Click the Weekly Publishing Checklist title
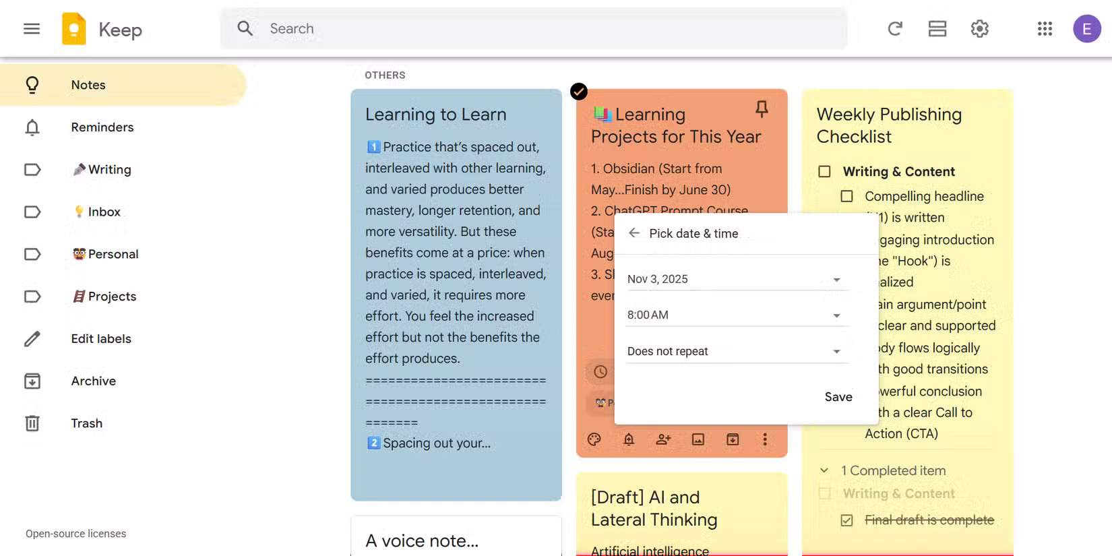Screen dimensions: 1112x556 point(889,125)
